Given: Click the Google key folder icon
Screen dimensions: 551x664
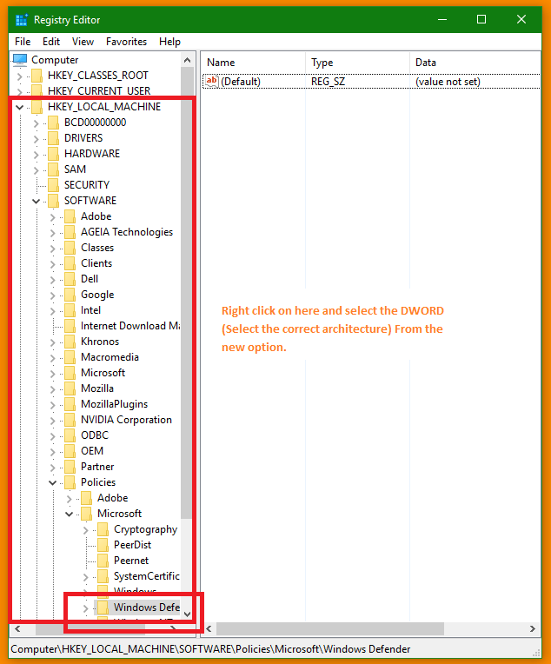Looking at the screenshot, I should click(x=70, y=295).
